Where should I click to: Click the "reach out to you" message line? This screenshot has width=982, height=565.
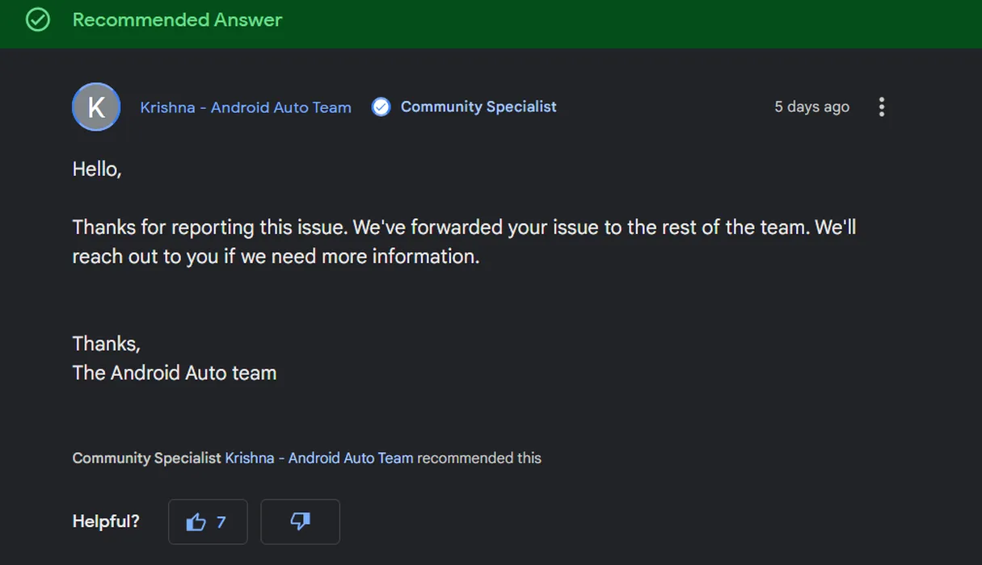(x=276, y=256)
